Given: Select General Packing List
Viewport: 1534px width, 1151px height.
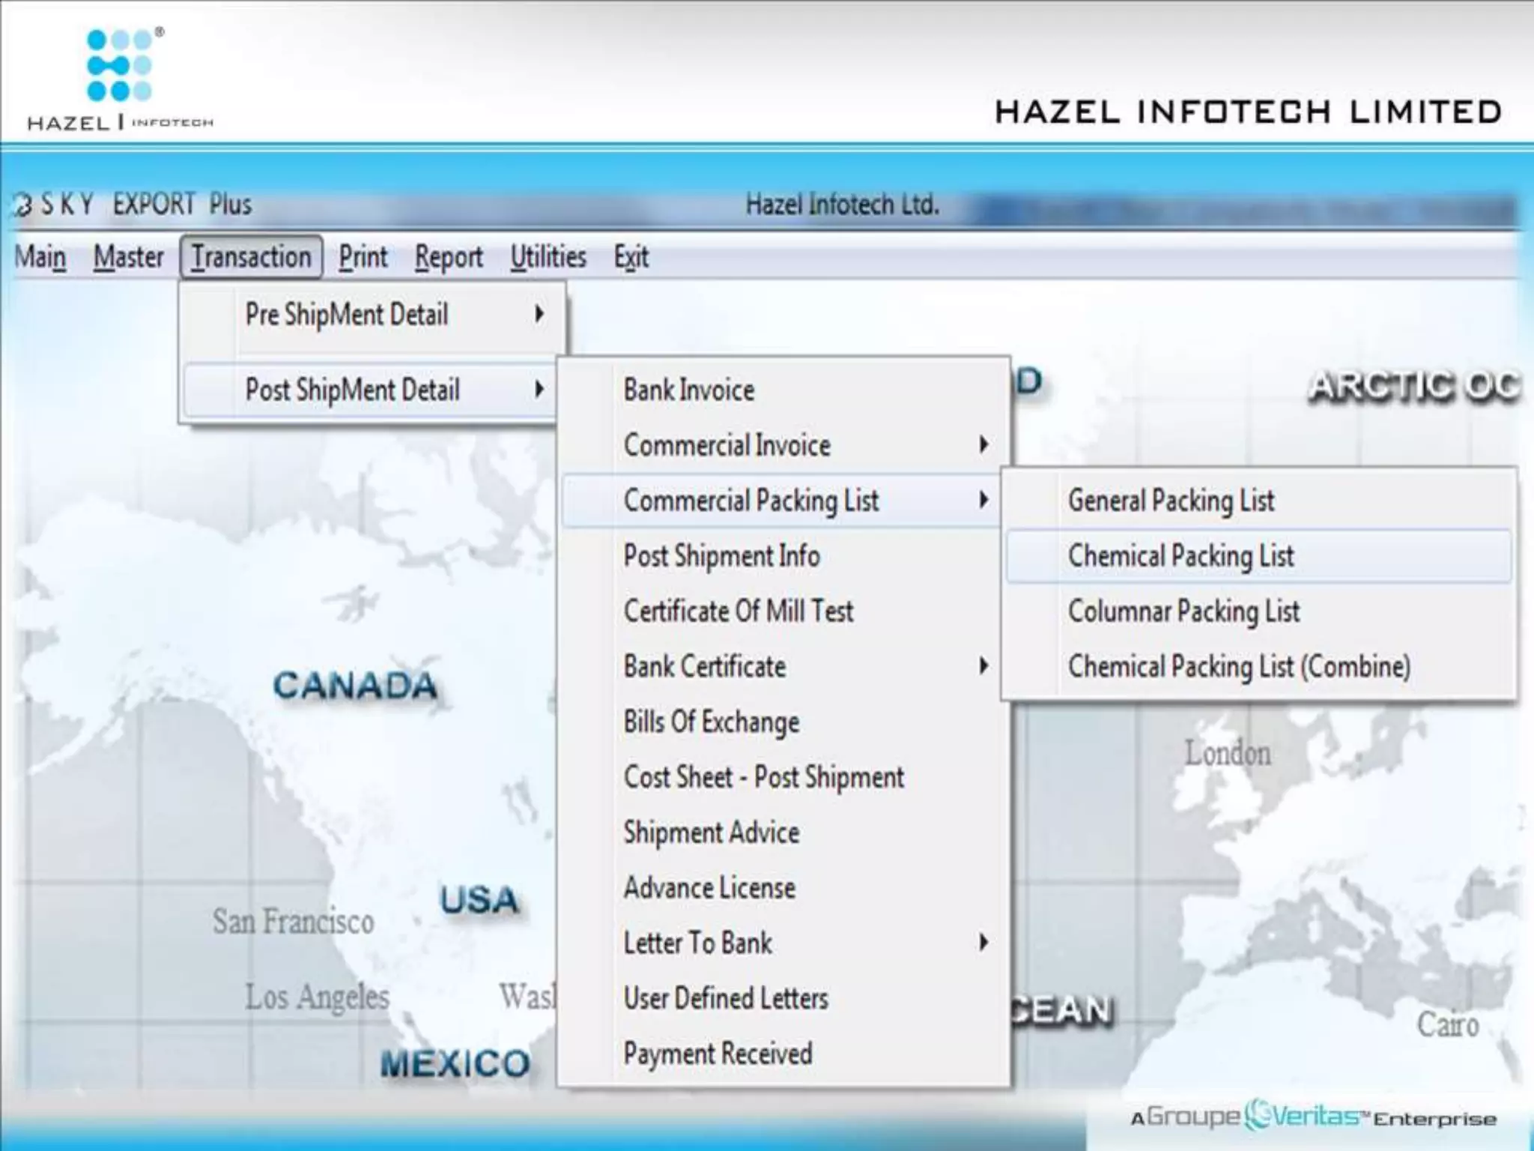Looking at the screenshot, I should point(1171,501).
